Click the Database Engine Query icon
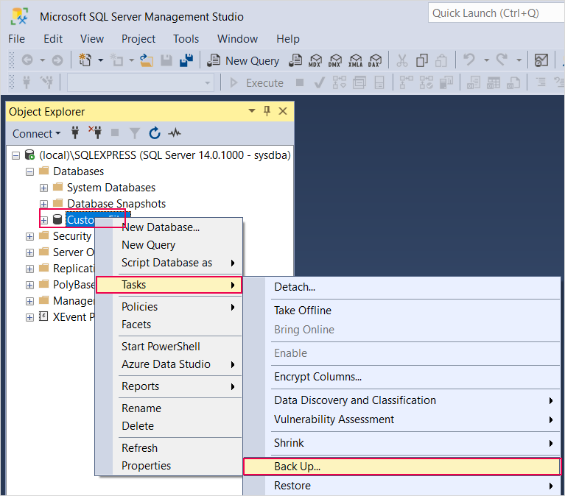This screenshot has width=565, height=496. 295,60
